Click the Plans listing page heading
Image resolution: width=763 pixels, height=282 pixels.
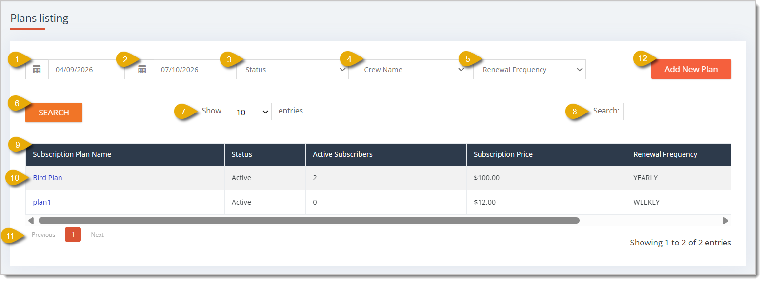click(x=40, y=19)
